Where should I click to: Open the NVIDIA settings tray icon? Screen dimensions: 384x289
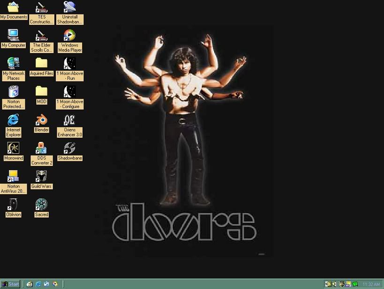pyautogui.click(x=328, y=284)
